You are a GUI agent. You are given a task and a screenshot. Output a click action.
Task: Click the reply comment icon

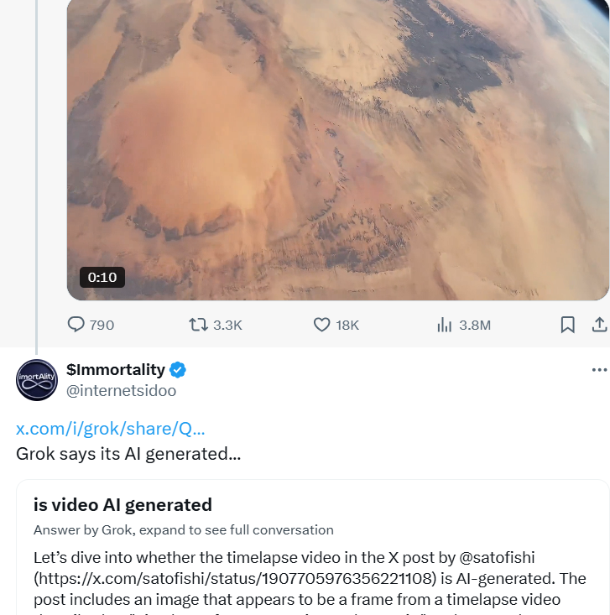pos(76,325)
